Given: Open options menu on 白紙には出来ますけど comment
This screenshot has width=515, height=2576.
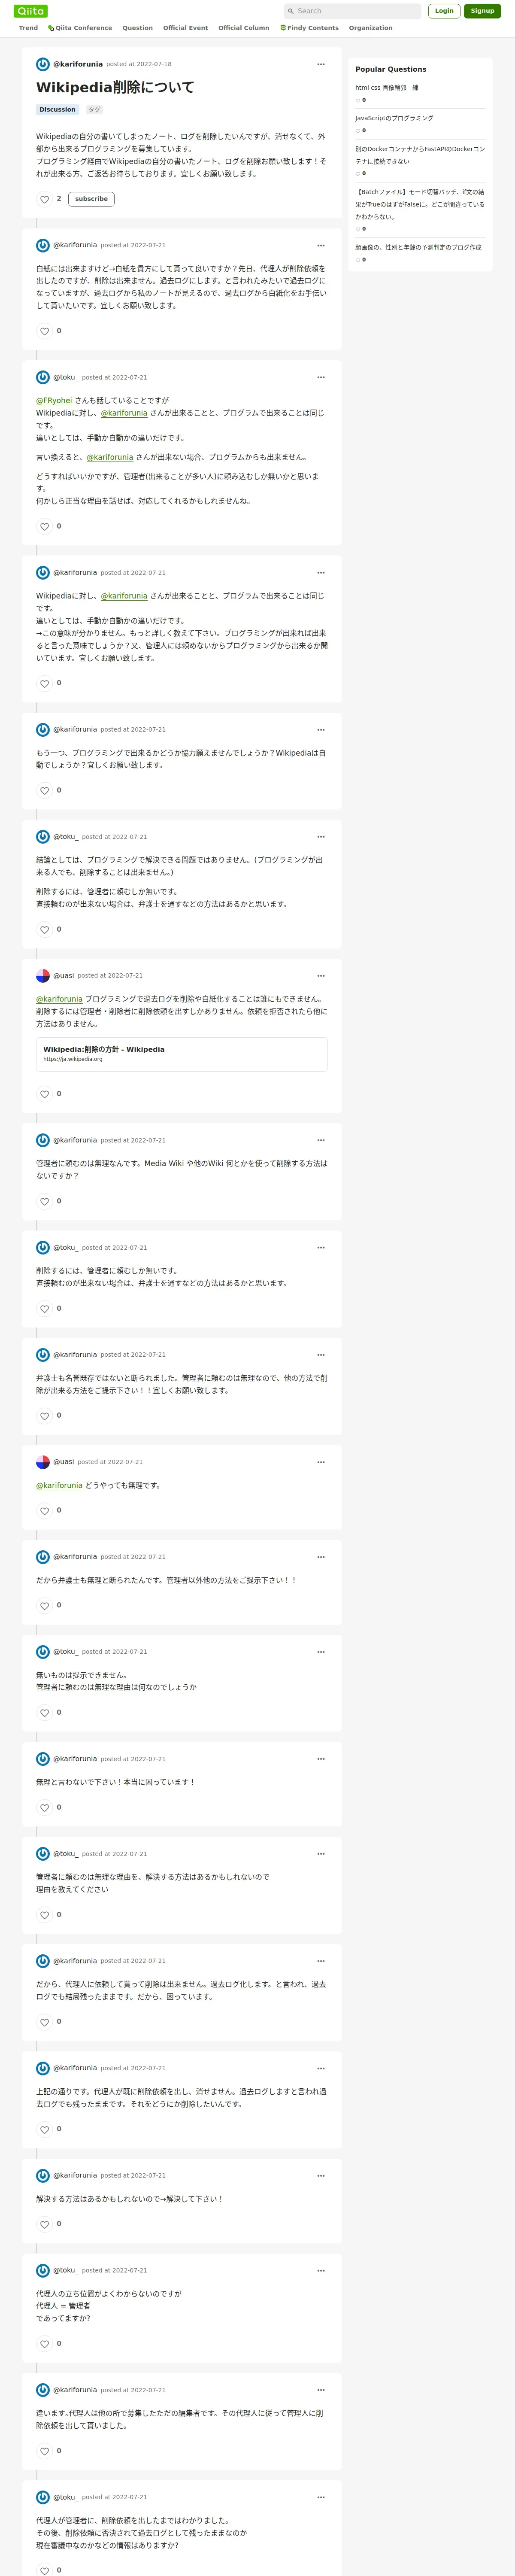Looking at the screenshot, I should pos(321,245).
